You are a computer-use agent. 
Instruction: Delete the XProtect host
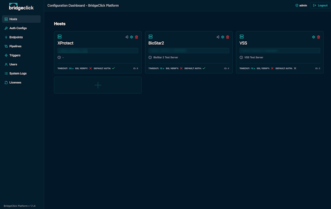pyautogui.click(x=136, y=37)
